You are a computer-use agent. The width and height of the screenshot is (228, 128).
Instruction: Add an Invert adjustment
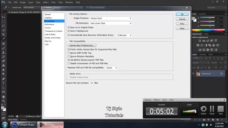point(200,50)
